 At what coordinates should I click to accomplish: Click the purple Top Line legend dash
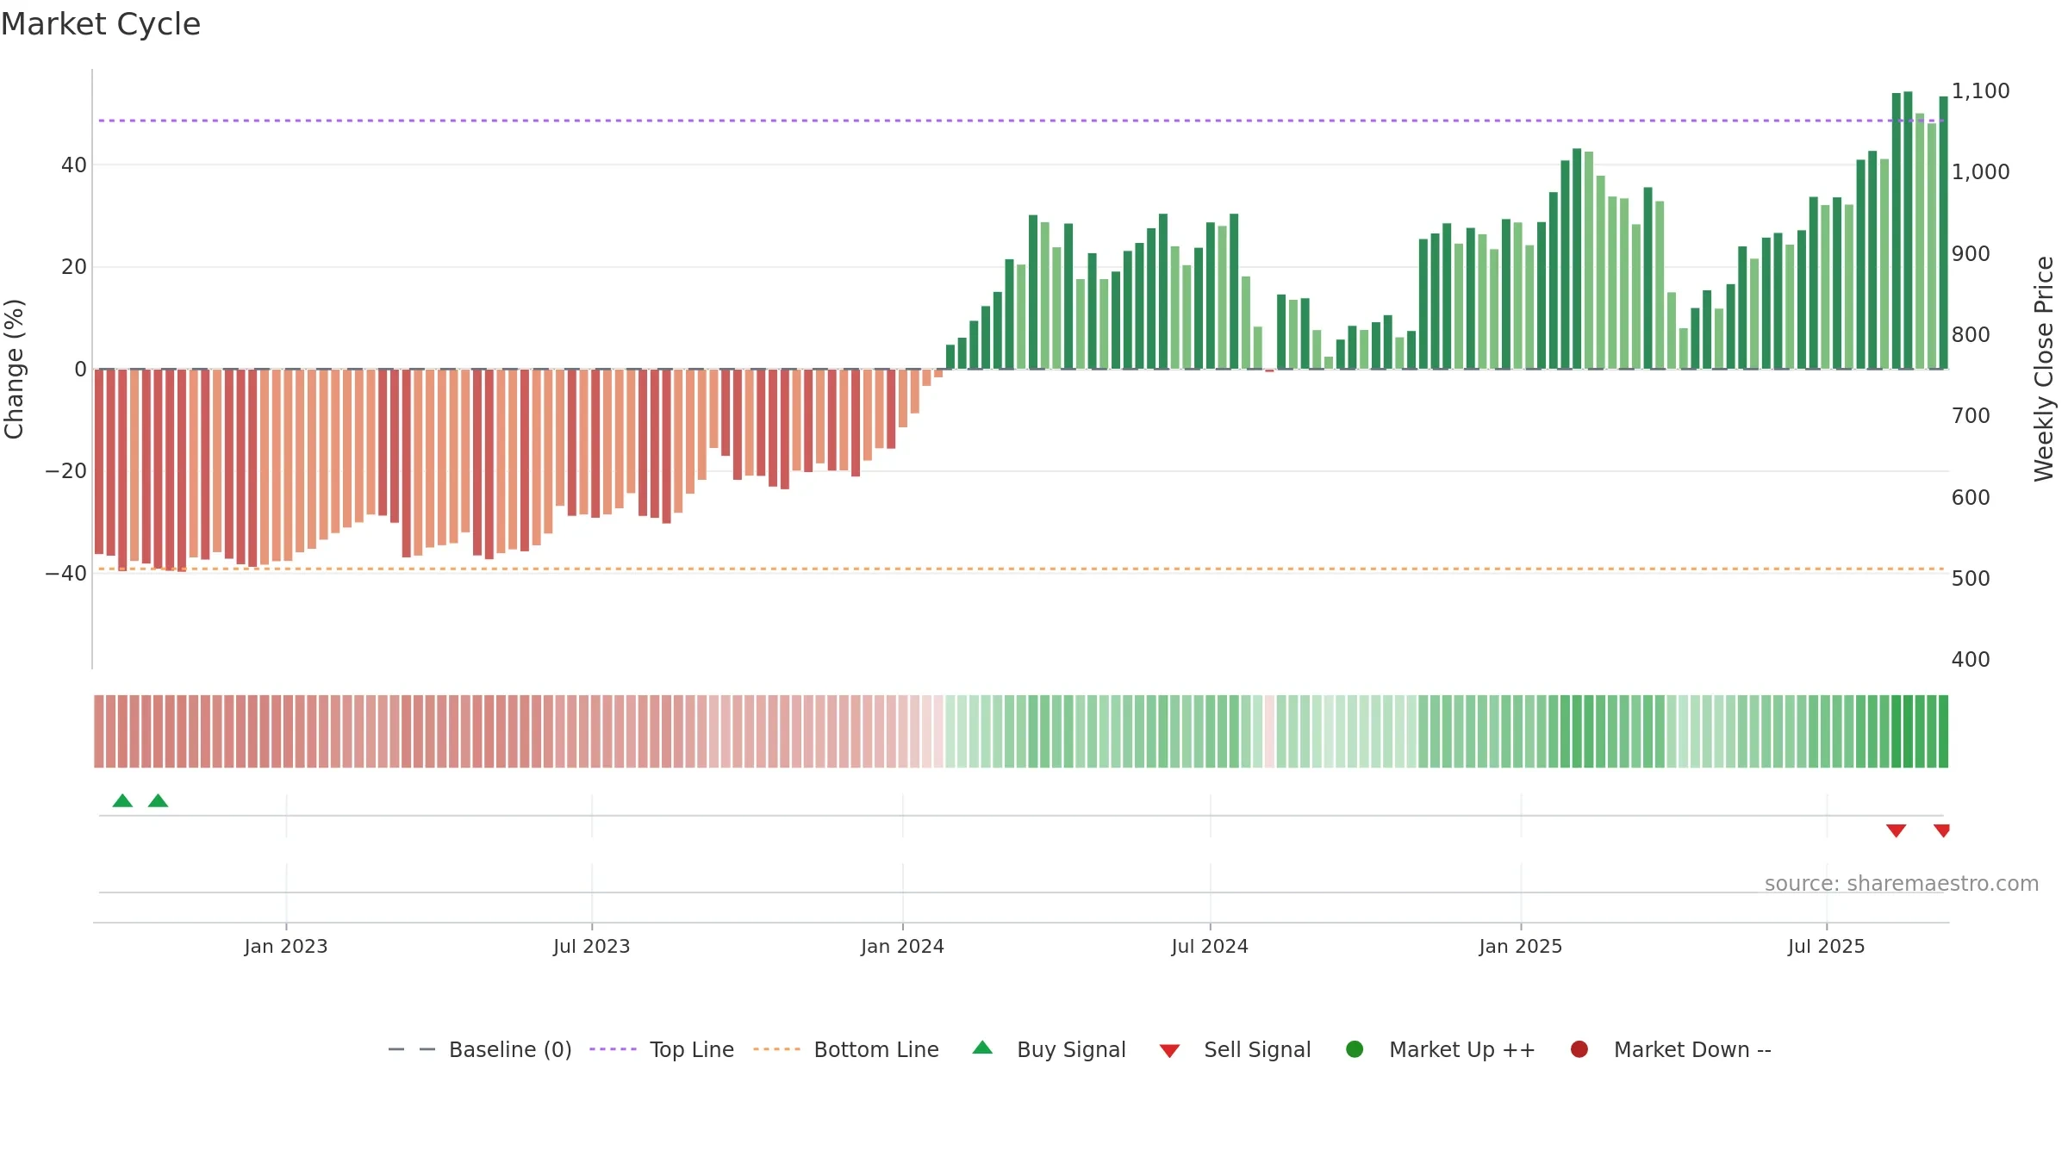[x=613, y=1049]
